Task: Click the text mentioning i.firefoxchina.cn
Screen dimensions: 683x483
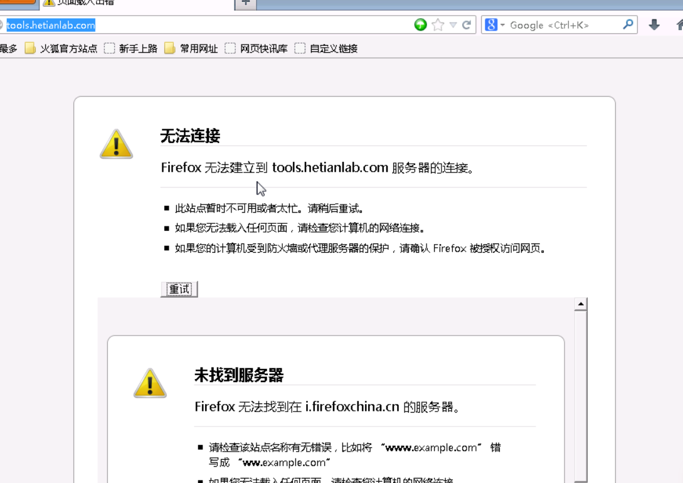Action: (x=327, y=406)
